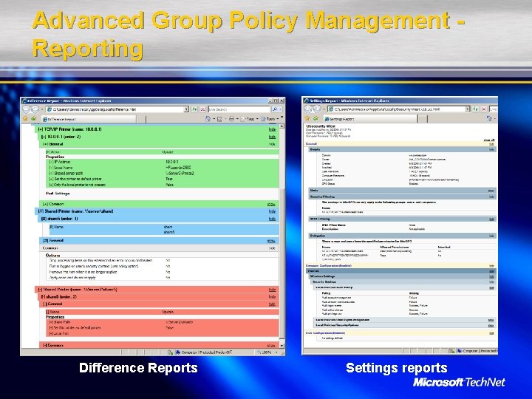Collapse the blue Shared Printer section header
Viewport: 532px width, 399px height.
click(157, 211)
